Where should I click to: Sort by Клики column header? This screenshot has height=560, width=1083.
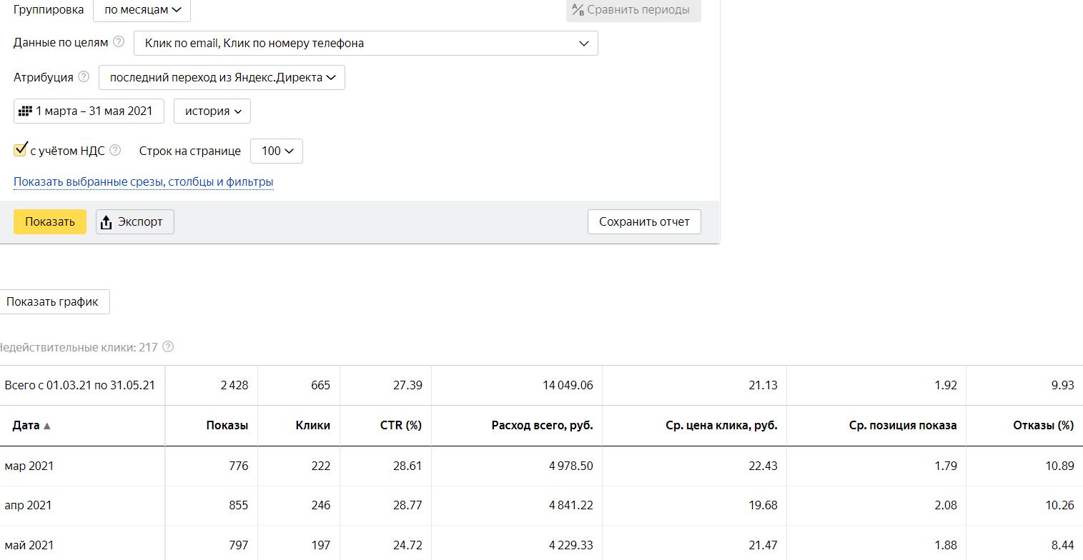(x=313, y=425)
